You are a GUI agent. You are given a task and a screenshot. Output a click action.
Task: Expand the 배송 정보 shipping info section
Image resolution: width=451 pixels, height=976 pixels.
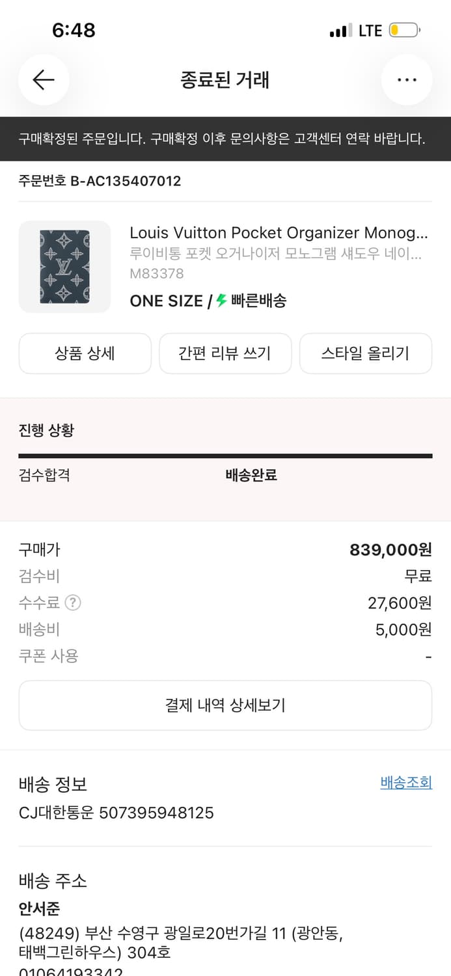point(53,785)
